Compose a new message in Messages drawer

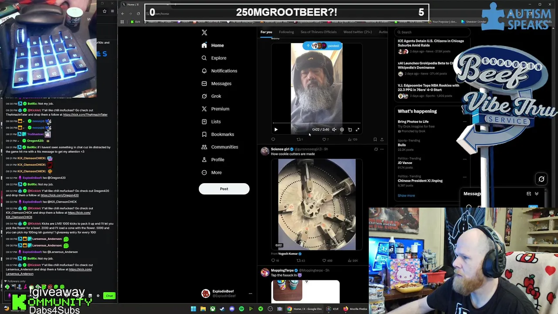[529, 194]
